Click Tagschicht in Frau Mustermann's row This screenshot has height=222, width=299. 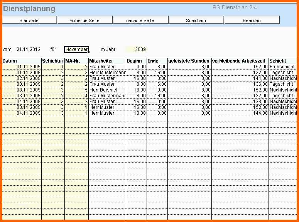tap(282, 96)
